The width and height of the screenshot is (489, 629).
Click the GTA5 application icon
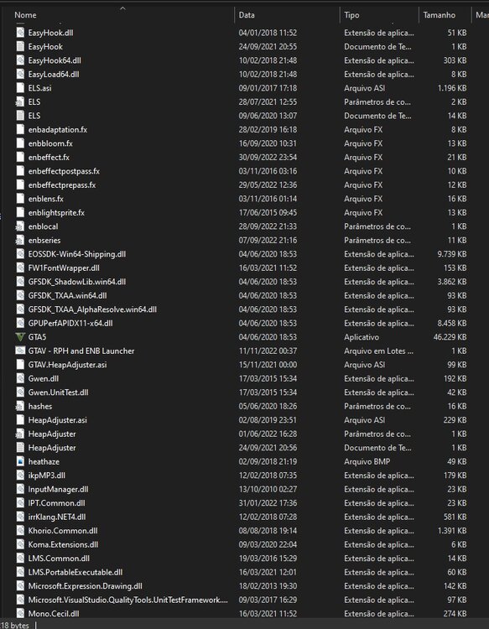(x=20, y=337)
